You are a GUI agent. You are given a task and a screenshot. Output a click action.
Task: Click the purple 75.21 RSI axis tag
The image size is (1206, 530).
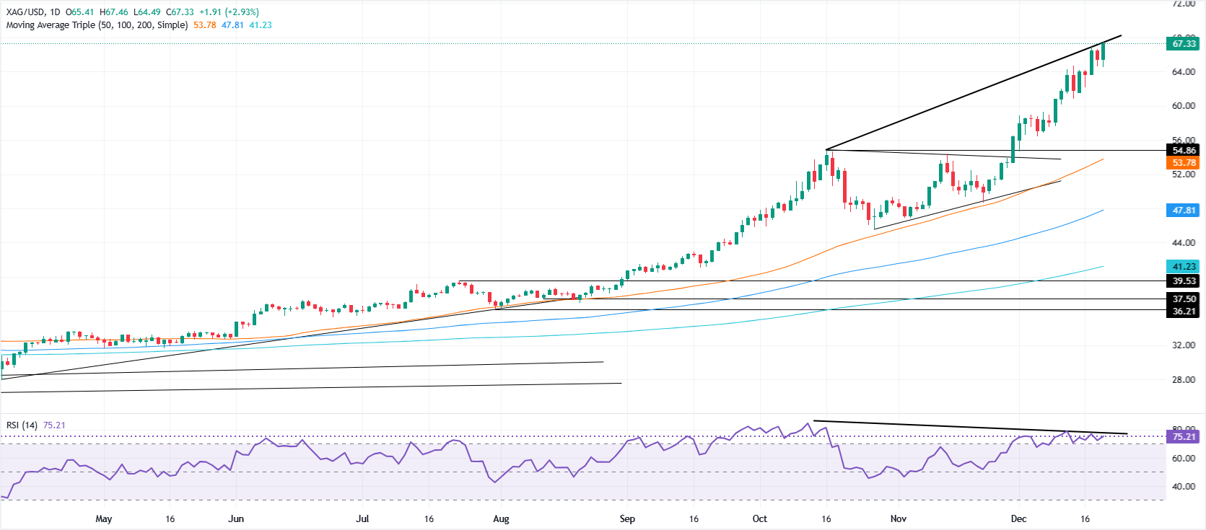click(x=1183, y=437)
